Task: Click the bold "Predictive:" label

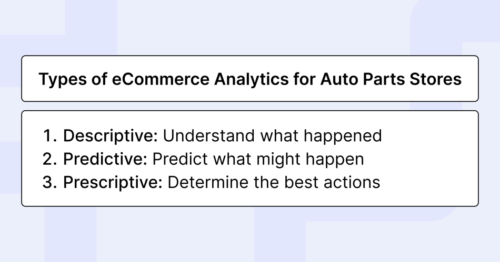Action: (106, 159)
